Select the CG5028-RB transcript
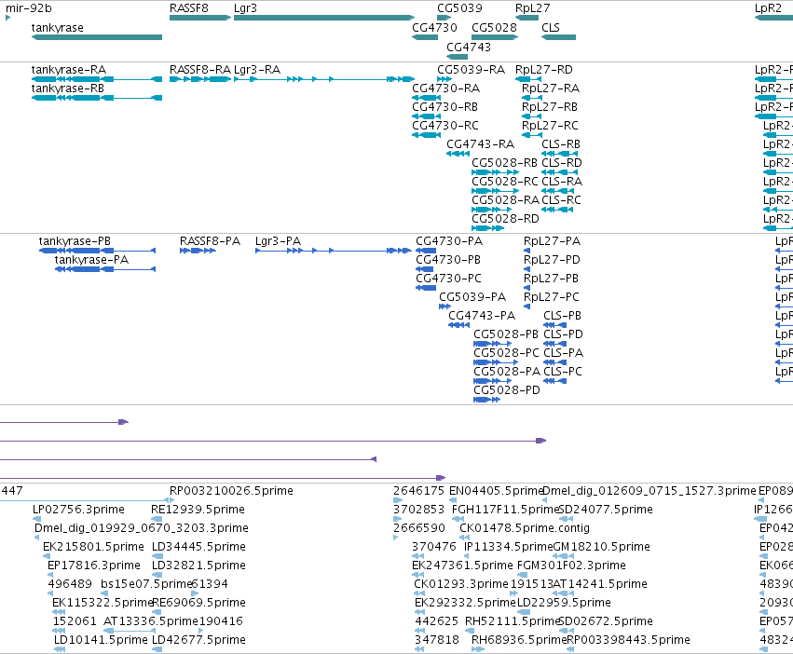The height and width of the screenshot is (654, 793). 495,172
